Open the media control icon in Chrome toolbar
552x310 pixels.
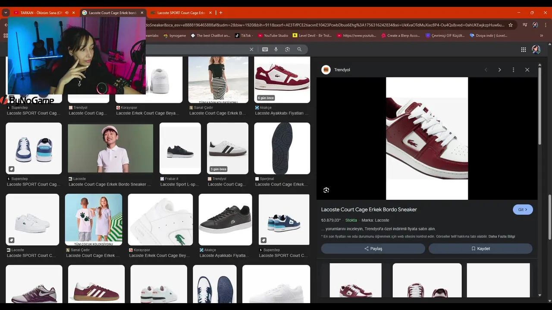coord(525,25)
